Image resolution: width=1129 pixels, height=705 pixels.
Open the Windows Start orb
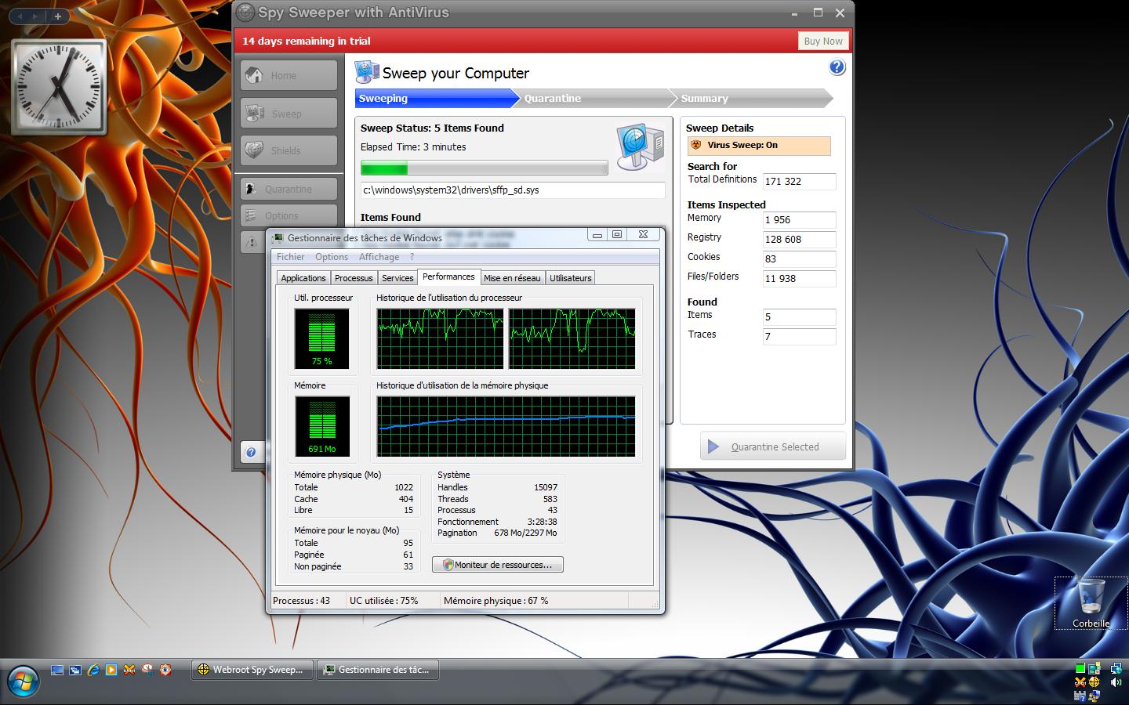[24, 681]
